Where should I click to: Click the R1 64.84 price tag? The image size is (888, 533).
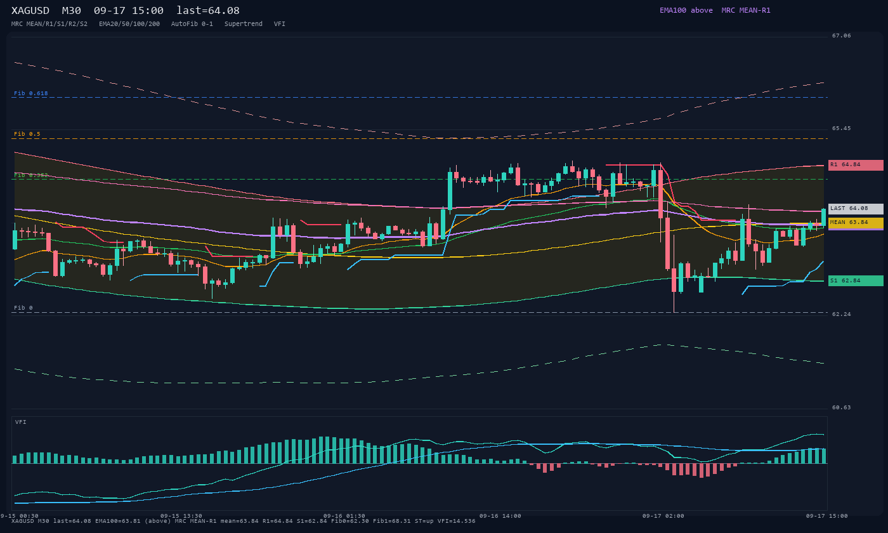[x=856, y=165]
